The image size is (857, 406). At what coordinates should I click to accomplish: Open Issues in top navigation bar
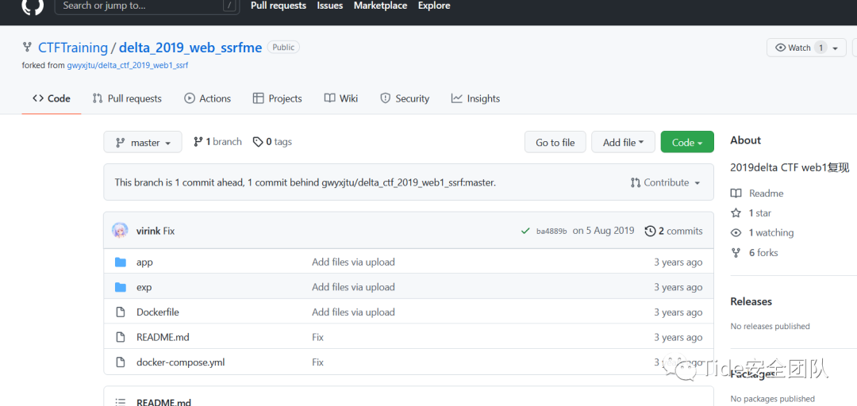[x=330, y=6]
